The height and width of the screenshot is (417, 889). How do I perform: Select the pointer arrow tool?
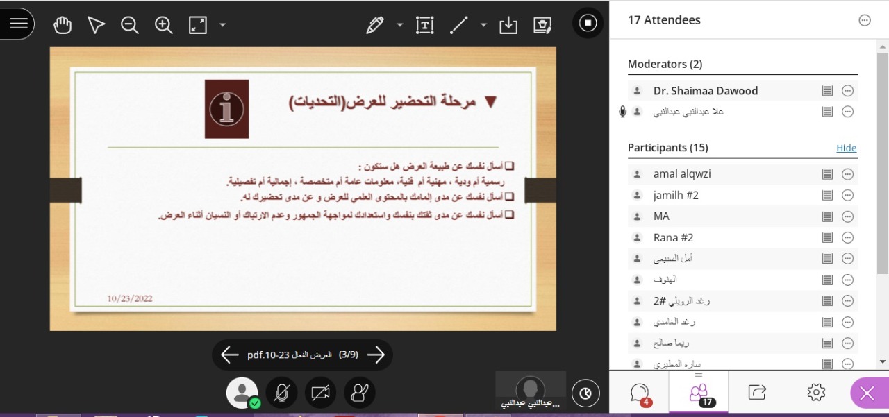click(96, 25)
